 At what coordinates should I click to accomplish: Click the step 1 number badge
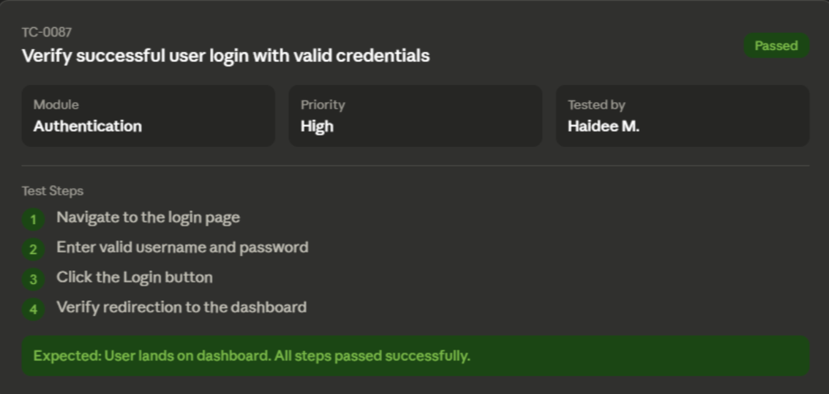pyautogui.click(x=33, y=219)
